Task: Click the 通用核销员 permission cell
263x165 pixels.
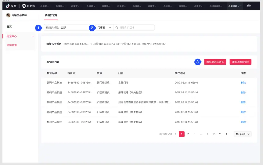Action: pos(103,83)
